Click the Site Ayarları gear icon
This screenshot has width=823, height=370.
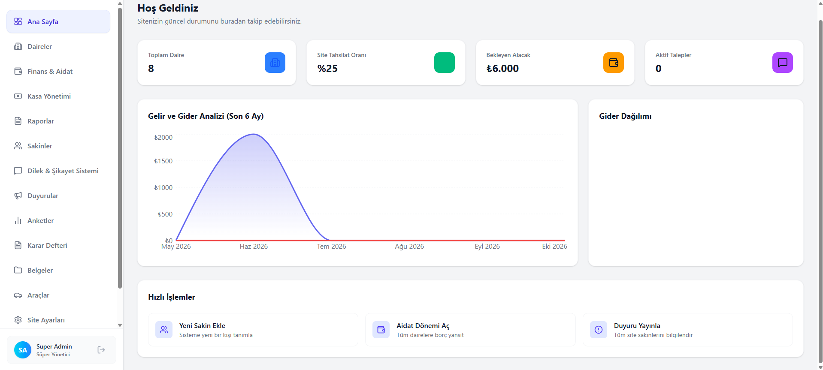click(x=18, y=320)
